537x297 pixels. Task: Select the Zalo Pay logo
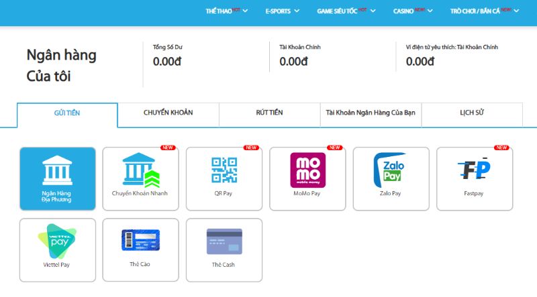pyautogui.click(x=390, y=170)
